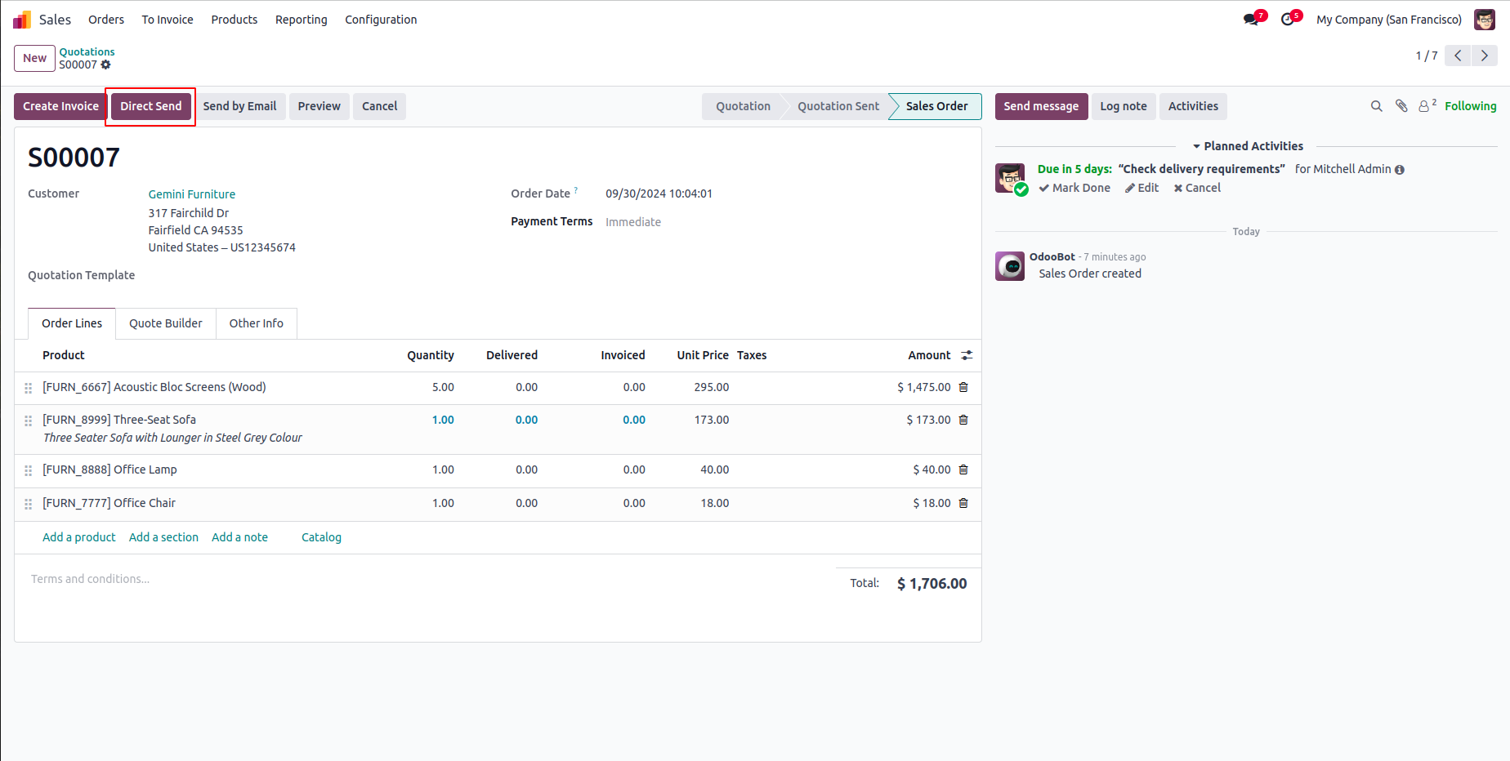Grab drag handle of Three-Seat Sofa row

[x=28, y=421]
